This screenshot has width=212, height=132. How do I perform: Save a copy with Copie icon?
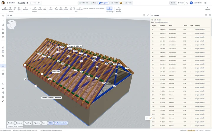coord(19,9)
